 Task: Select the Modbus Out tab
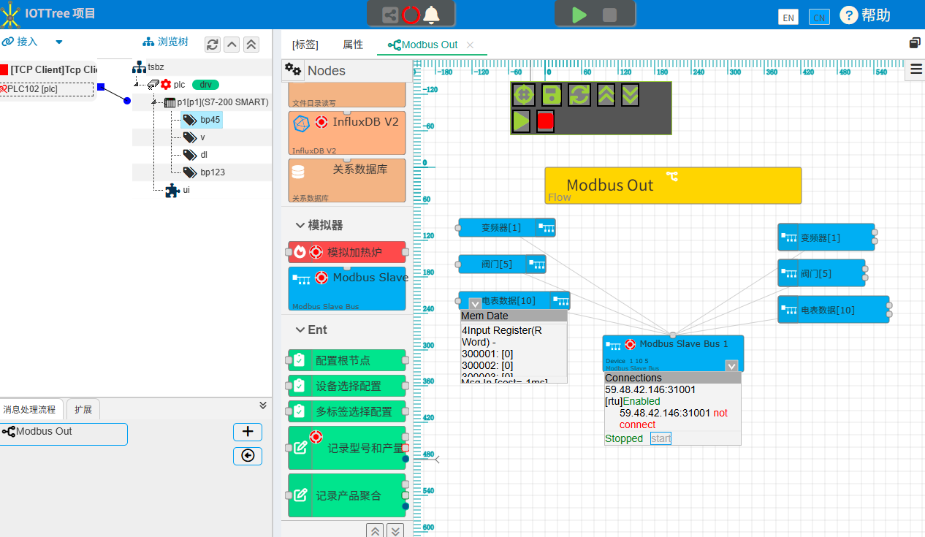click(423, 45)
